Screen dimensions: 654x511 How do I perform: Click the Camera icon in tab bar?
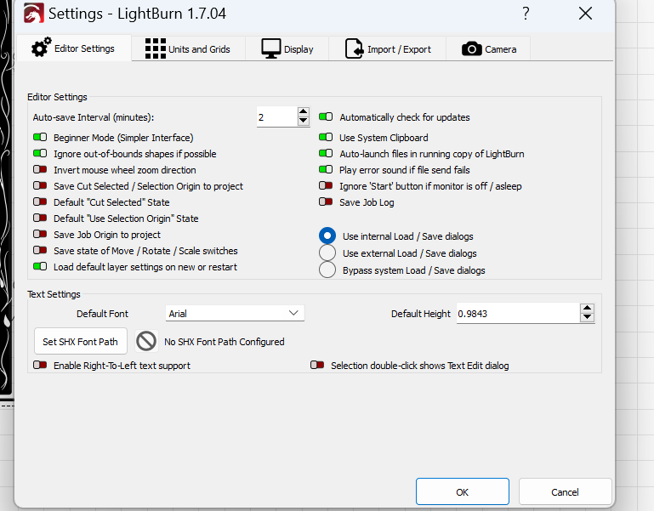click(x=472, y=48)
